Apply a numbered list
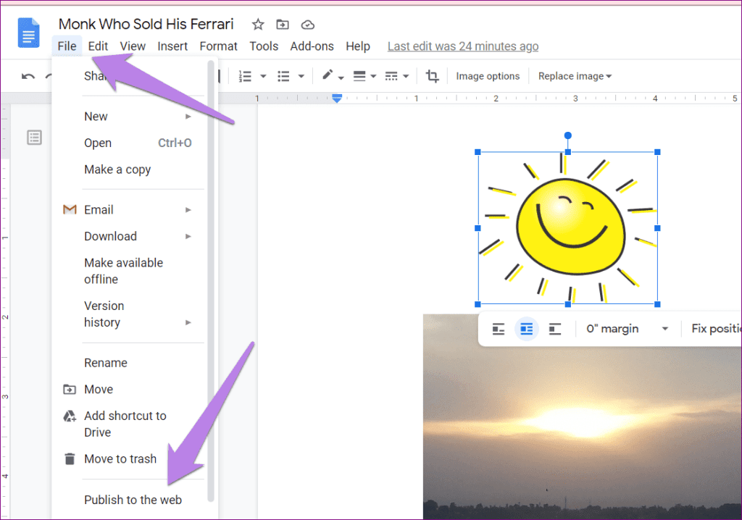The image size is (742, 520). [246, 75]
